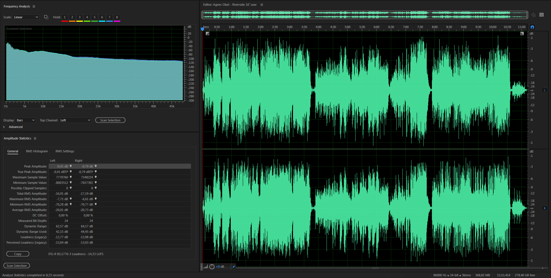Click the 5:00 mark on timeline ruler
The width and height of the screenshot is (551, 278).
click(347, 27)
